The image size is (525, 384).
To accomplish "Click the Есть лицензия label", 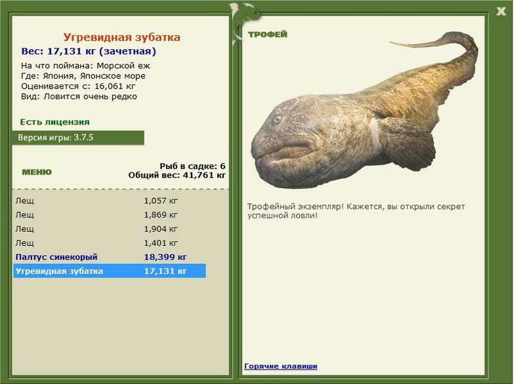I will (x=55, y=122).
